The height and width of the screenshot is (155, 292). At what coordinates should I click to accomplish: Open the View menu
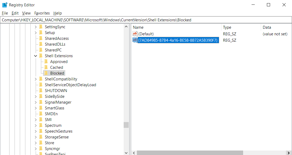click(x=26, y=13)
